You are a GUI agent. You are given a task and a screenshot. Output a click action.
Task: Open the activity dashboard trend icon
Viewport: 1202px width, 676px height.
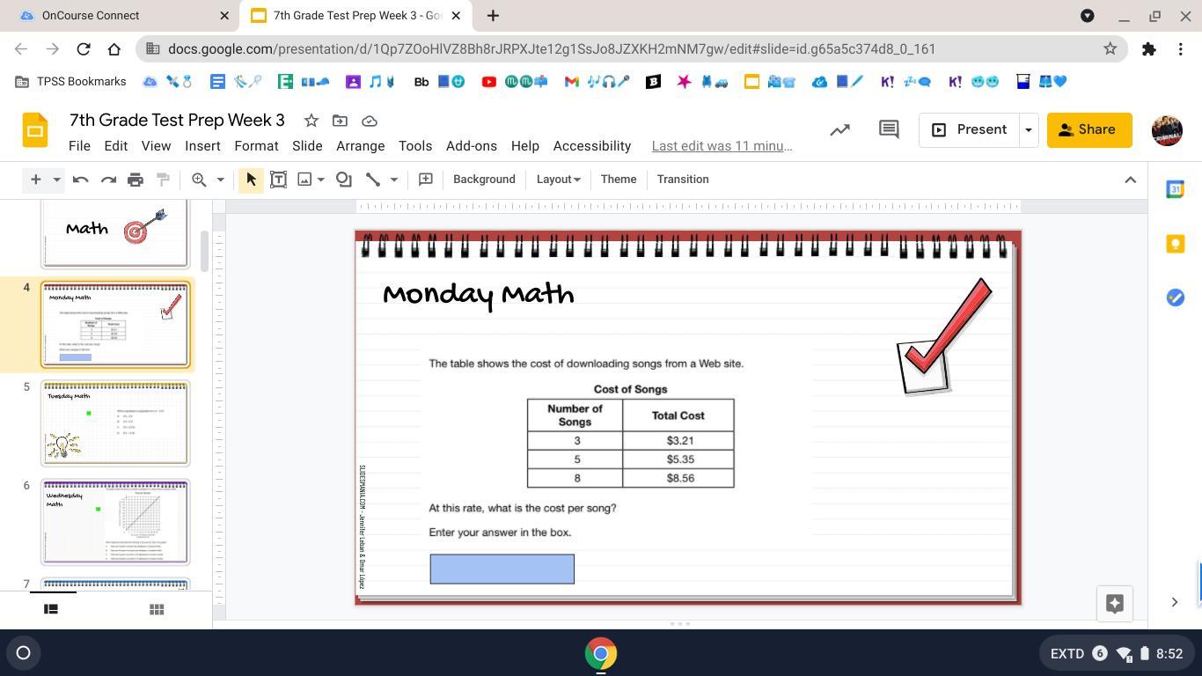pos(840,130)
